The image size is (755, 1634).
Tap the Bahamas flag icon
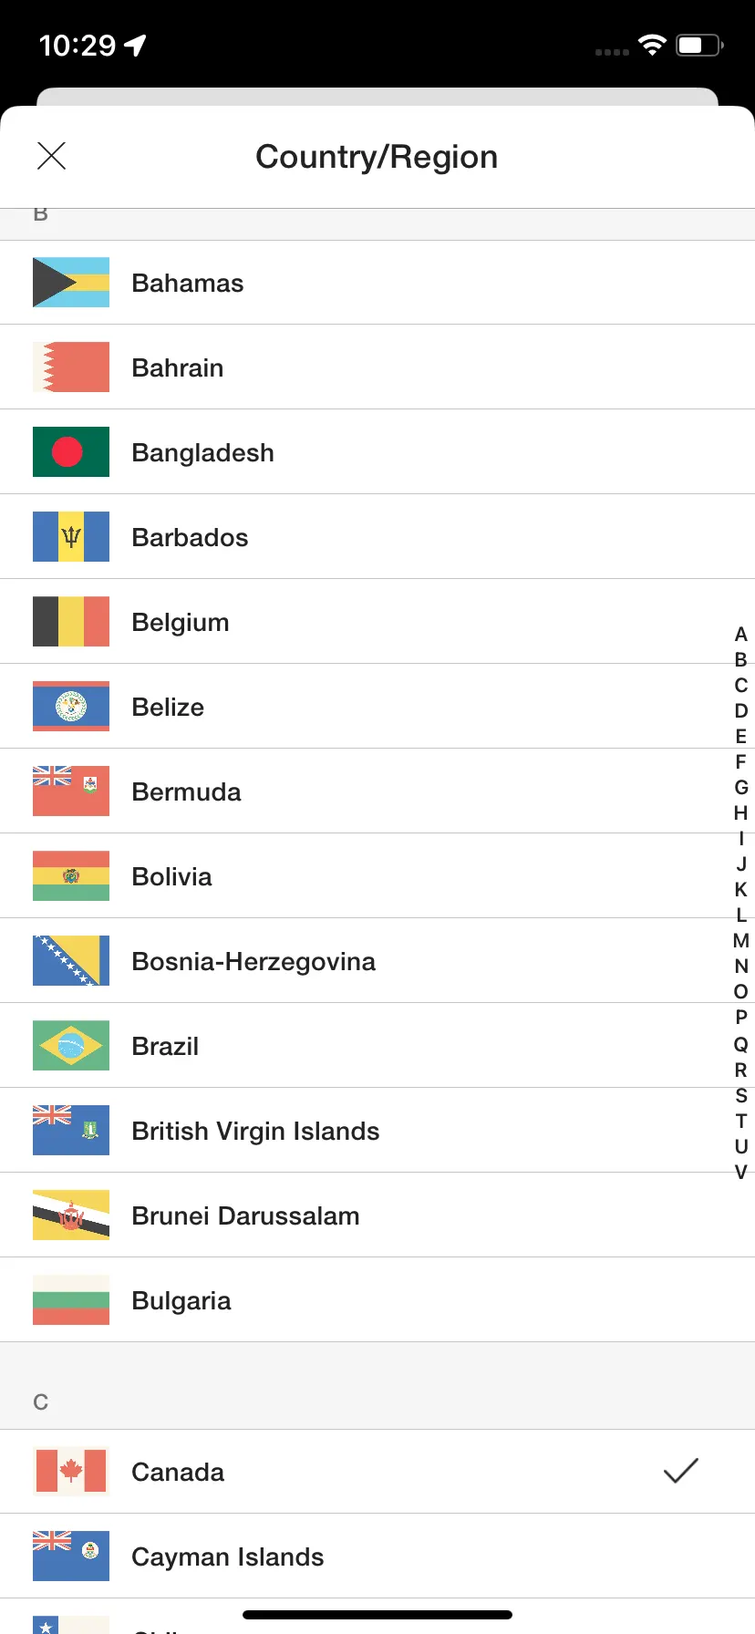click(x=71, y=283)
